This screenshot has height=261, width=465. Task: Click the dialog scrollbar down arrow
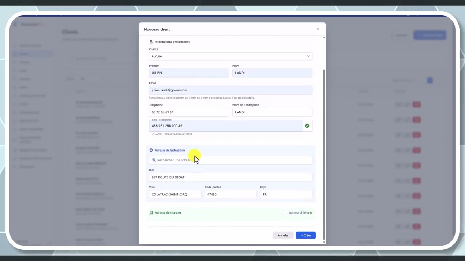pos(324,242)
